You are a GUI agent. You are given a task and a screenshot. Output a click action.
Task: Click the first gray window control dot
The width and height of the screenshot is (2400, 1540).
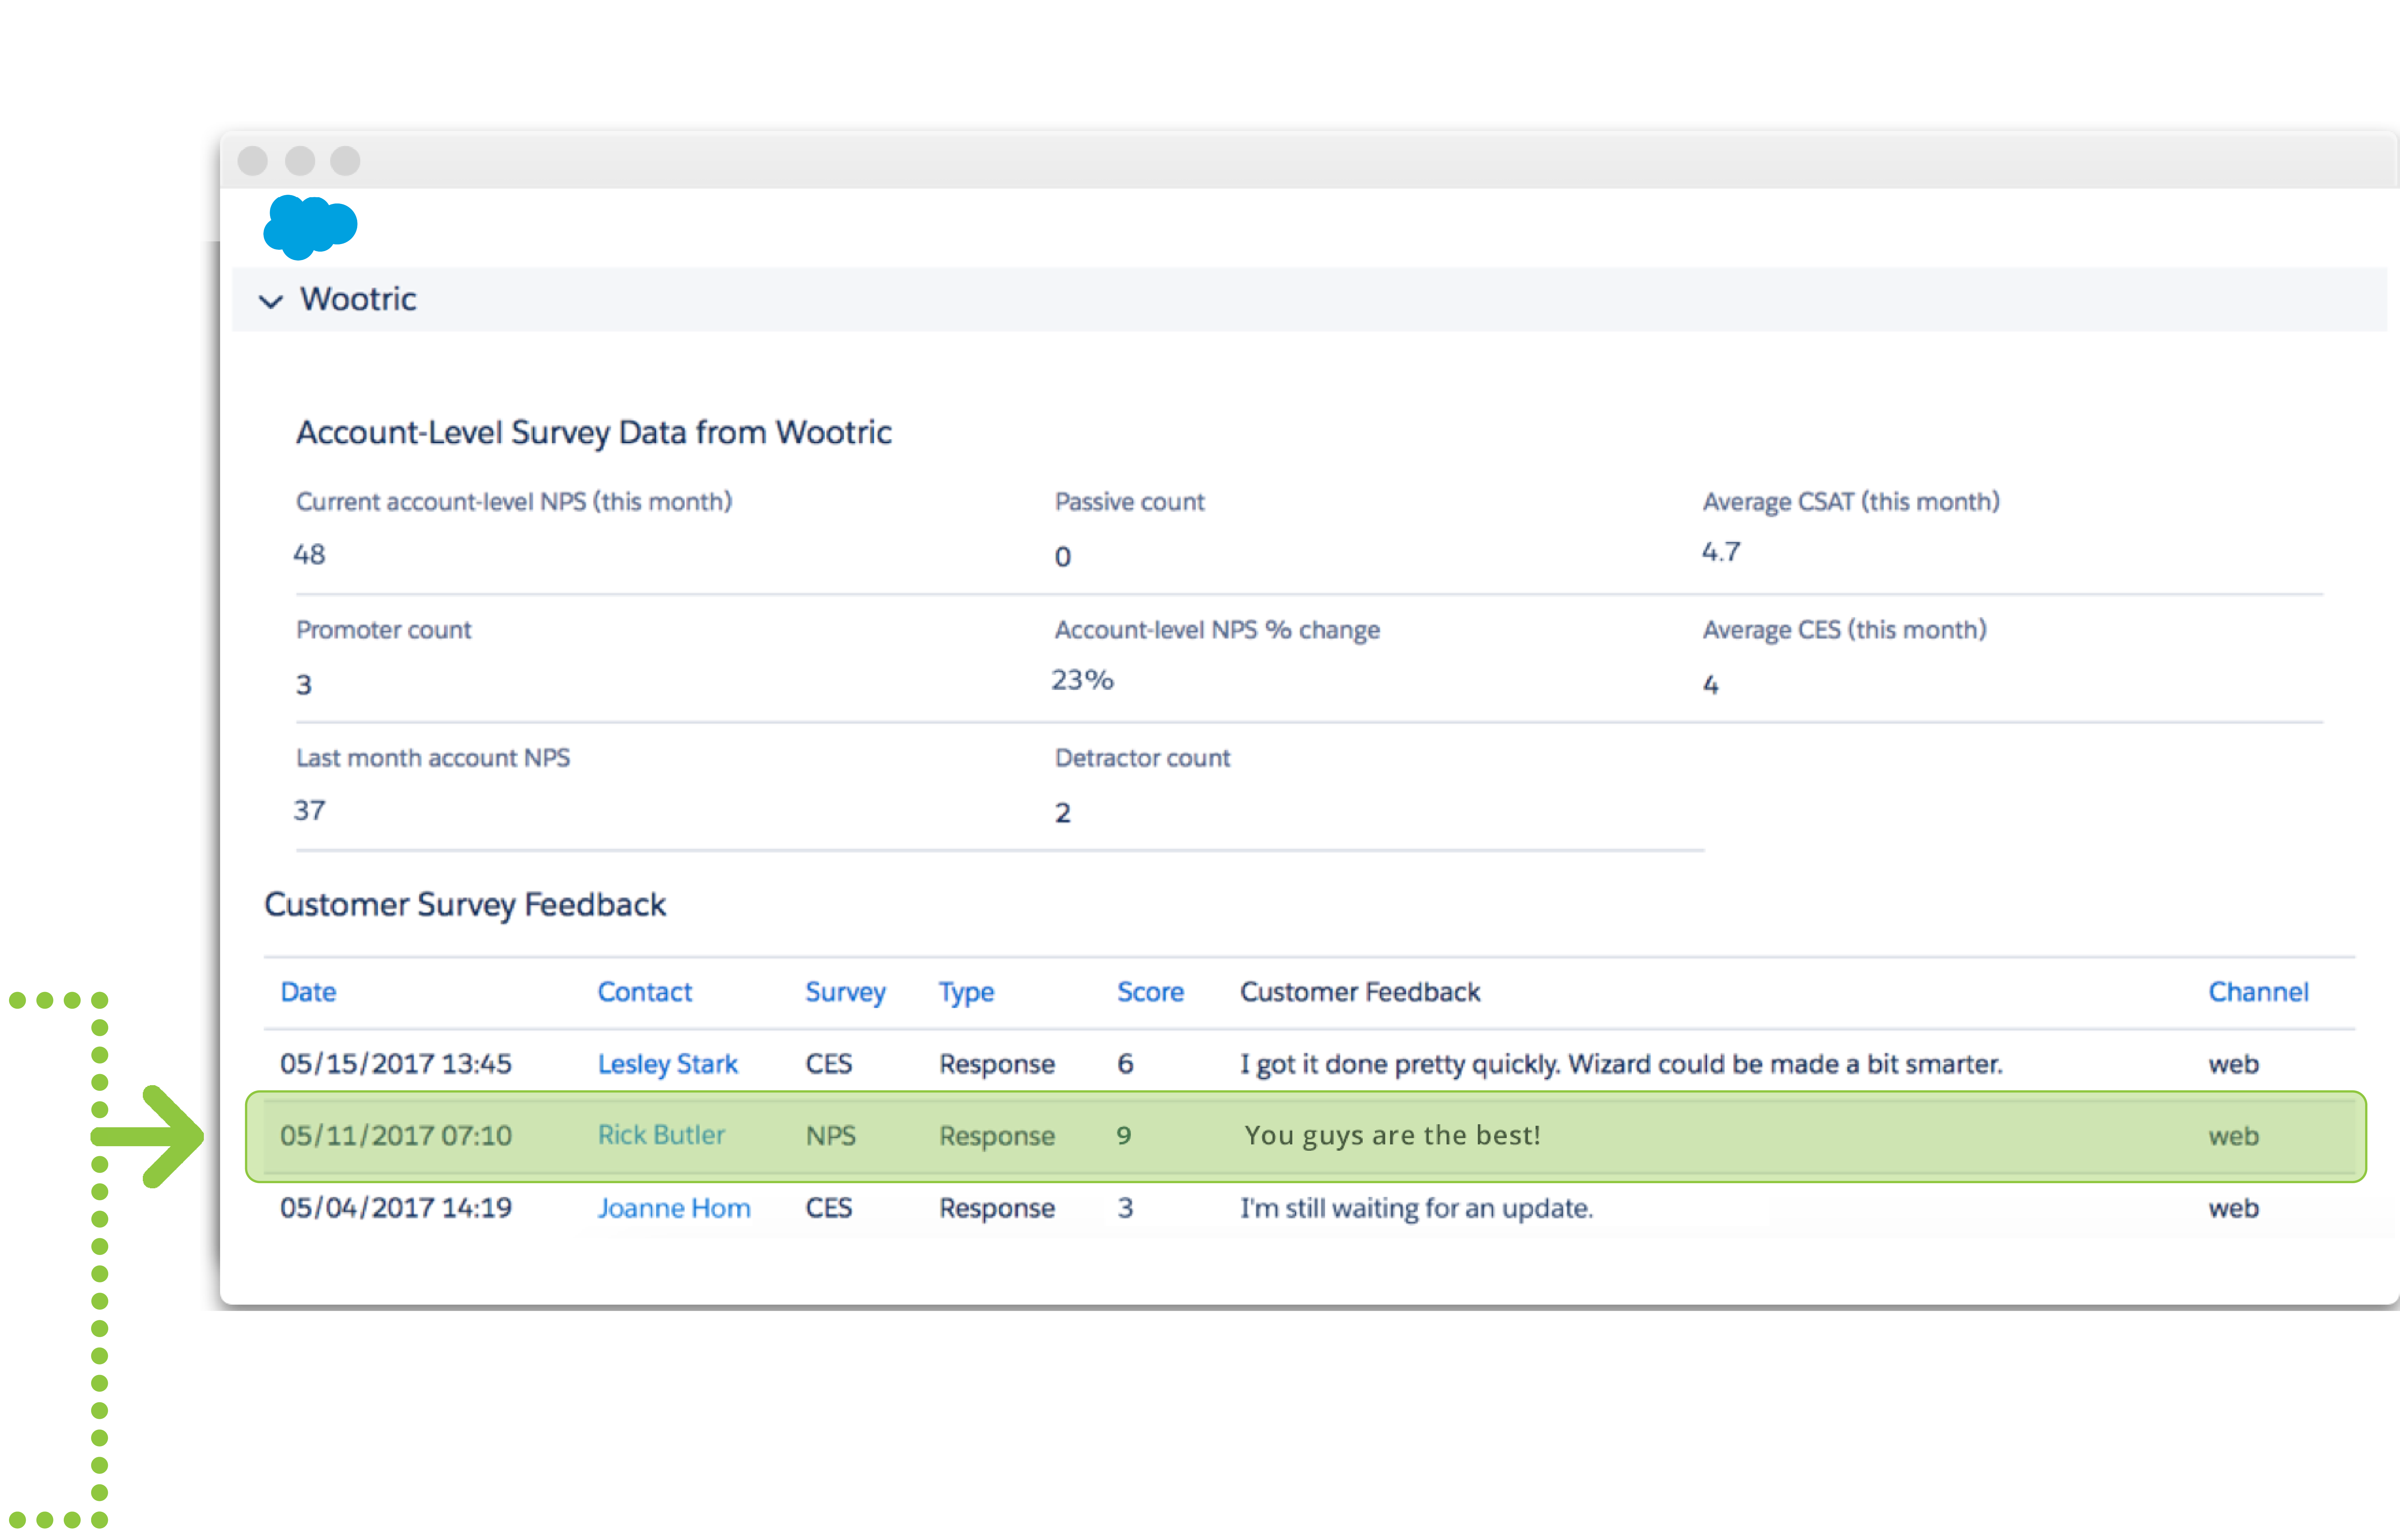253,161
